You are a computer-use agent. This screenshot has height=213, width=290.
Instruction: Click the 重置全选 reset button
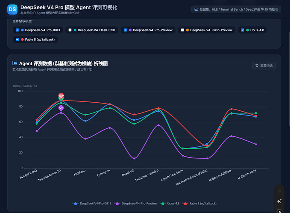point(264,66)
